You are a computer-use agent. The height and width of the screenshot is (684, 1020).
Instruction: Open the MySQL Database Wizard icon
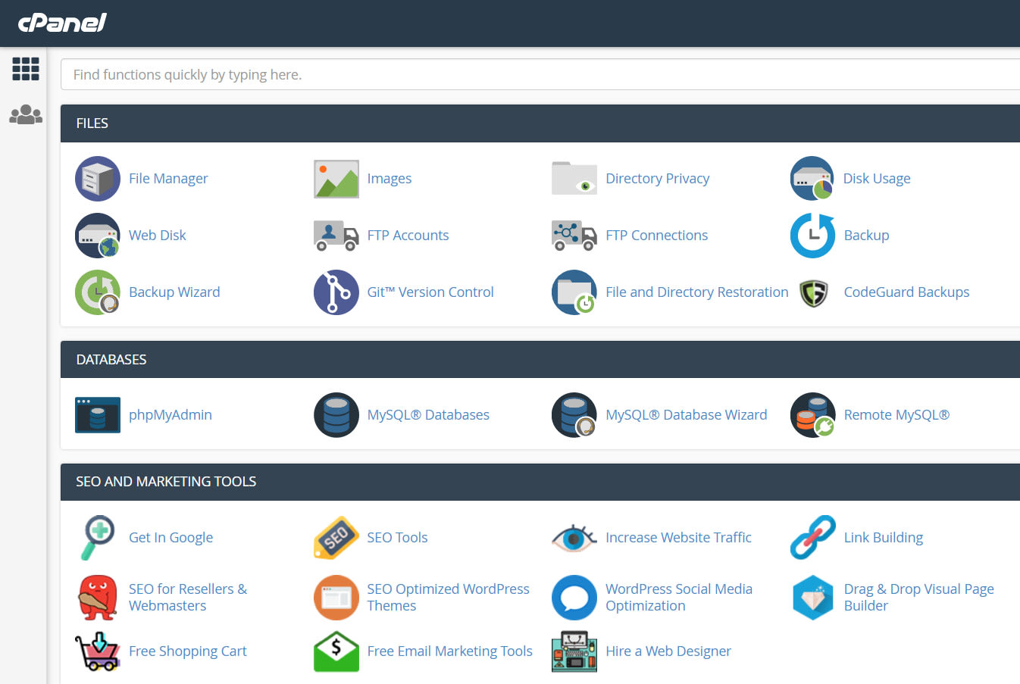[x=574, y=415]
